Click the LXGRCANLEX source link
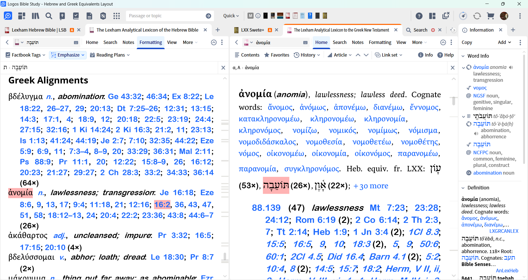The image size is (528, 280). [x=504, y=231]
